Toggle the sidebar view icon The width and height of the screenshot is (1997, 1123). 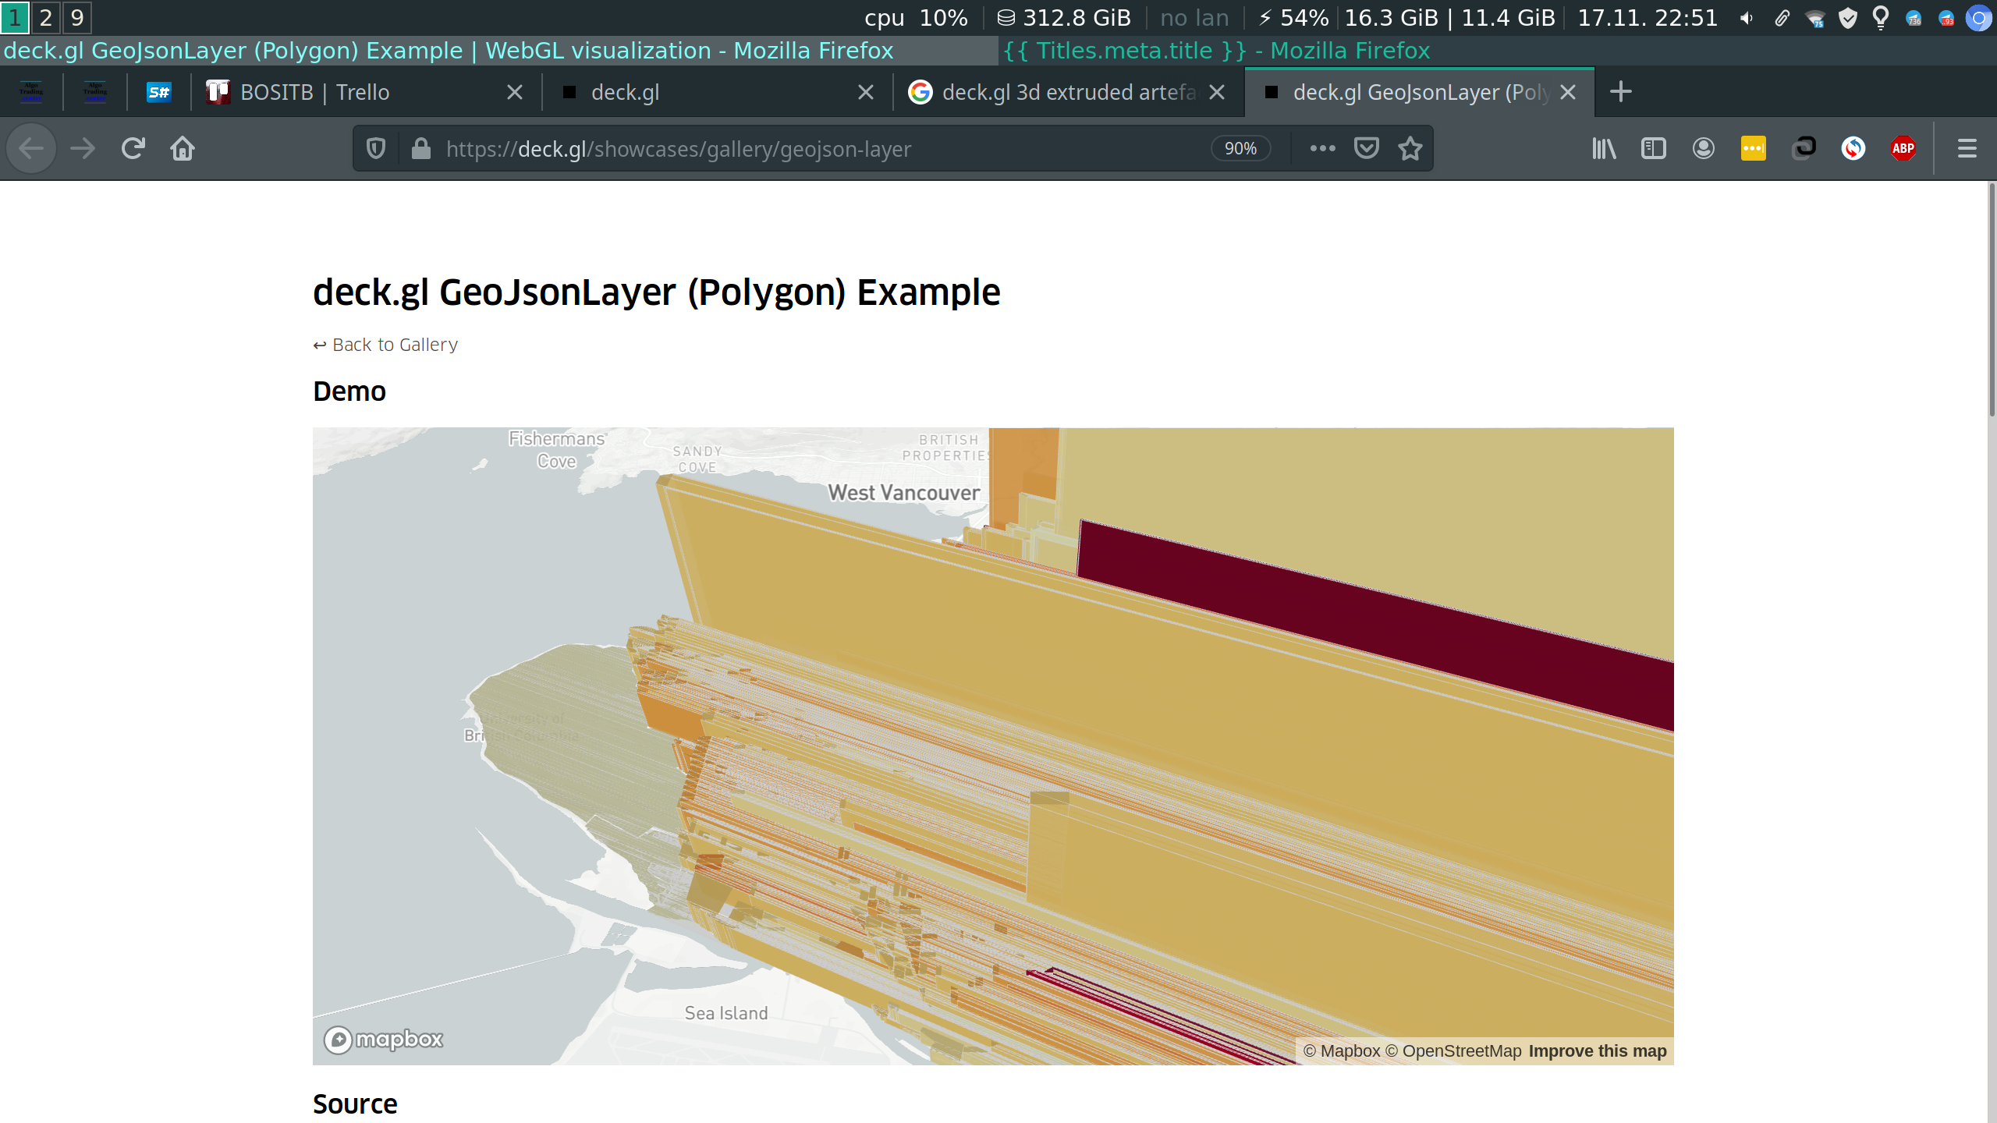[x=1653, y=148]
